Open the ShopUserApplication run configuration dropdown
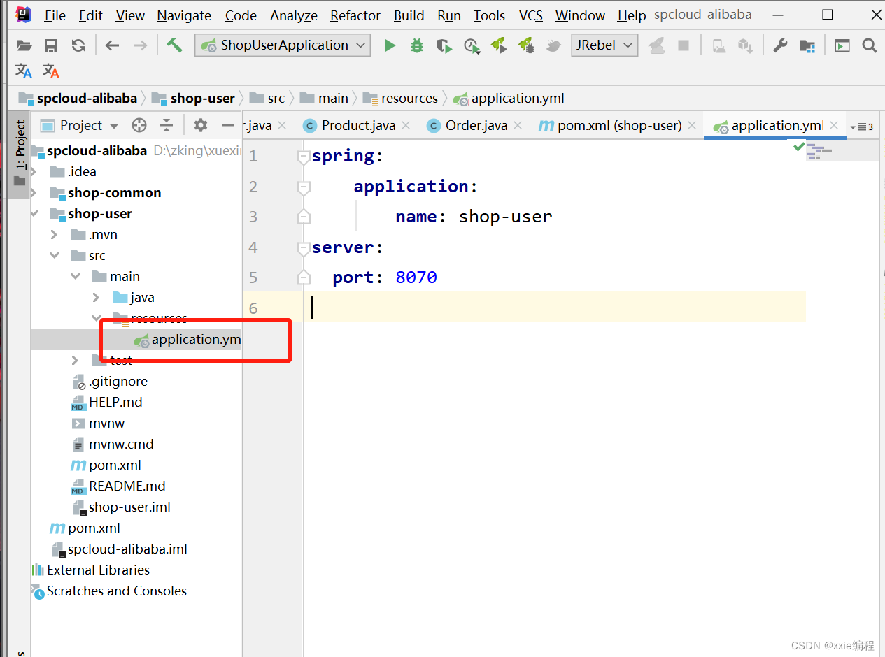This screenshot has width=885, height=657. tap(282, 45)
